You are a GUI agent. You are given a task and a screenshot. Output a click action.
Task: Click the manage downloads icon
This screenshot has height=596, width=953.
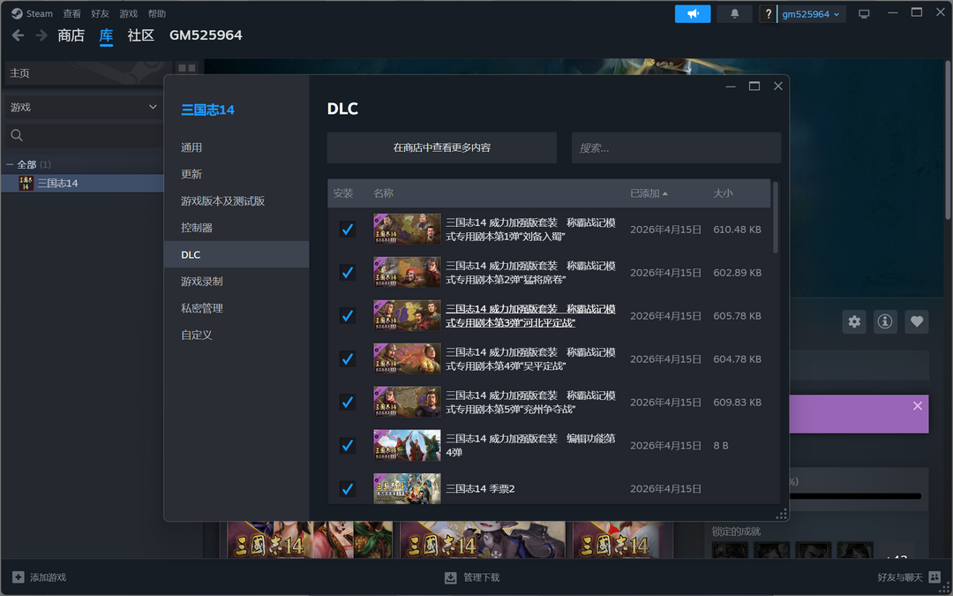pyautogui.click(x=451, y=577)
